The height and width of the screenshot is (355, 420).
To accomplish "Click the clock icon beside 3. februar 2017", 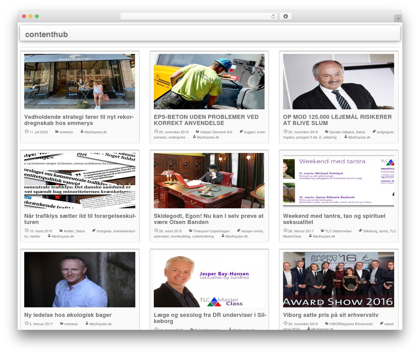I will click(27, 324).
